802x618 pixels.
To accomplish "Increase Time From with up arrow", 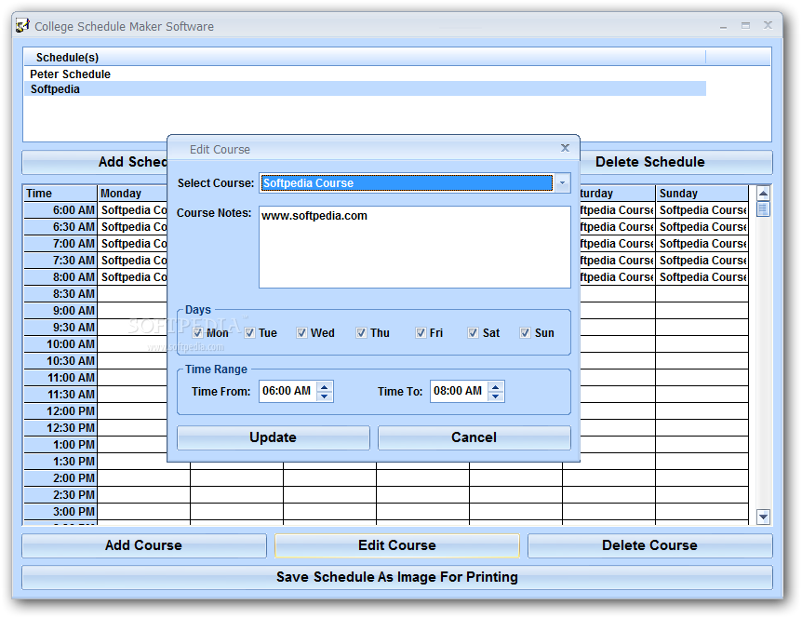I will [325, 386].
